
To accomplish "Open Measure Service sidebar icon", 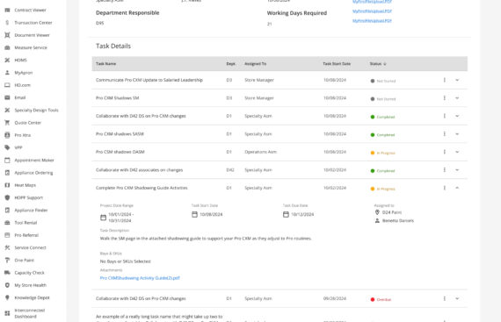I will pos(7,47).
